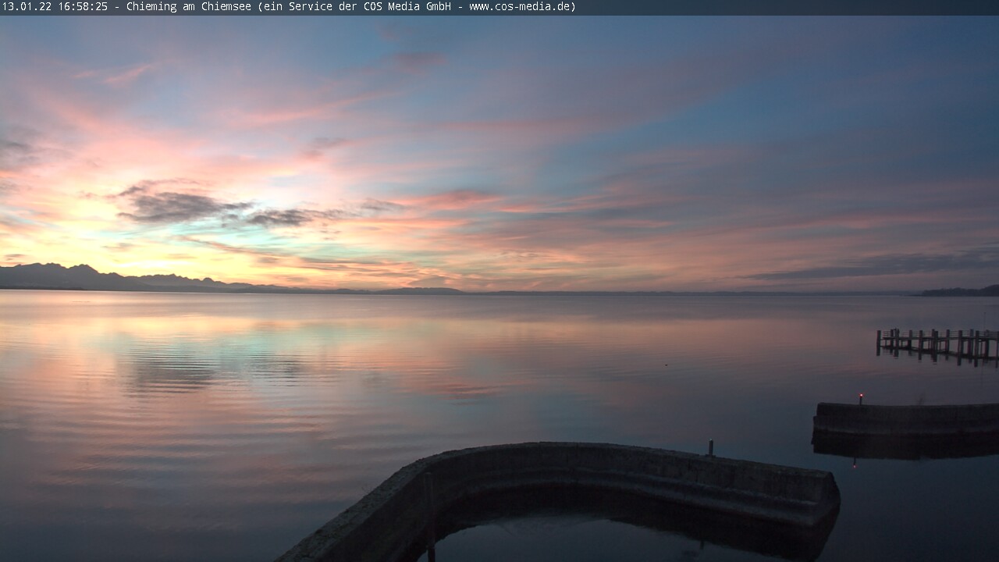Click the red light on the right breakwater
The width and height of the screenshot is (999, 562).
[861, 397]
